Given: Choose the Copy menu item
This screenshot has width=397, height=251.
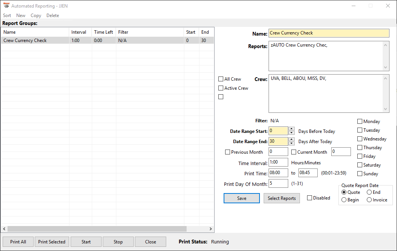Looking at the screenshot, I should (36, 16).
